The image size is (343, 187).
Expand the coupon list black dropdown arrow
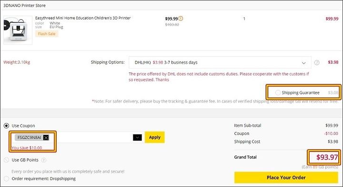pyautogui.click(x=137, y=138)
